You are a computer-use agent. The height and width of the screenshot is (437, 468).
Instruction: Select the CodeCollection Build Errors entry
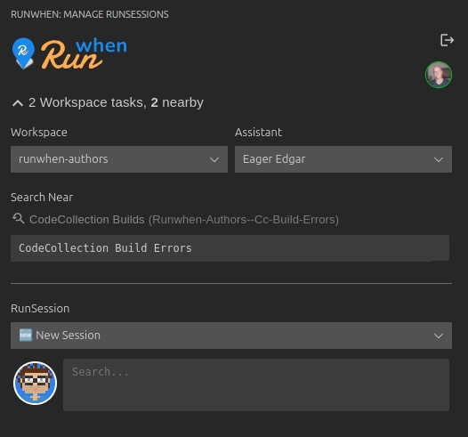tap(230, 248)
